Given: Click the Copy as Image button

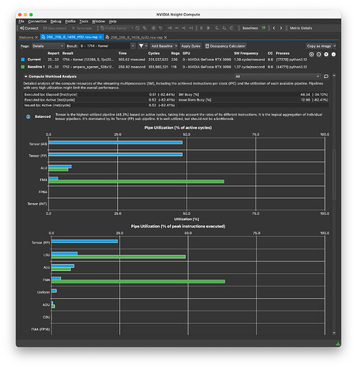Looking at the screenshot, I should click(x=319, y=46).
